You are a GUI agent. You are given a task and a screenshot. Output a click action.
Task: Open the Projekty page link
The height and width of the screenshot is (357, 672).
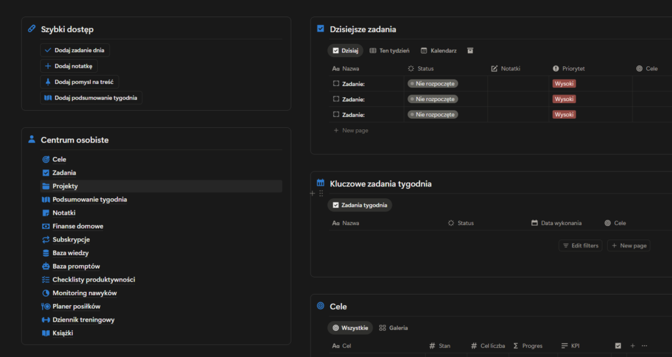coord(65,186)
